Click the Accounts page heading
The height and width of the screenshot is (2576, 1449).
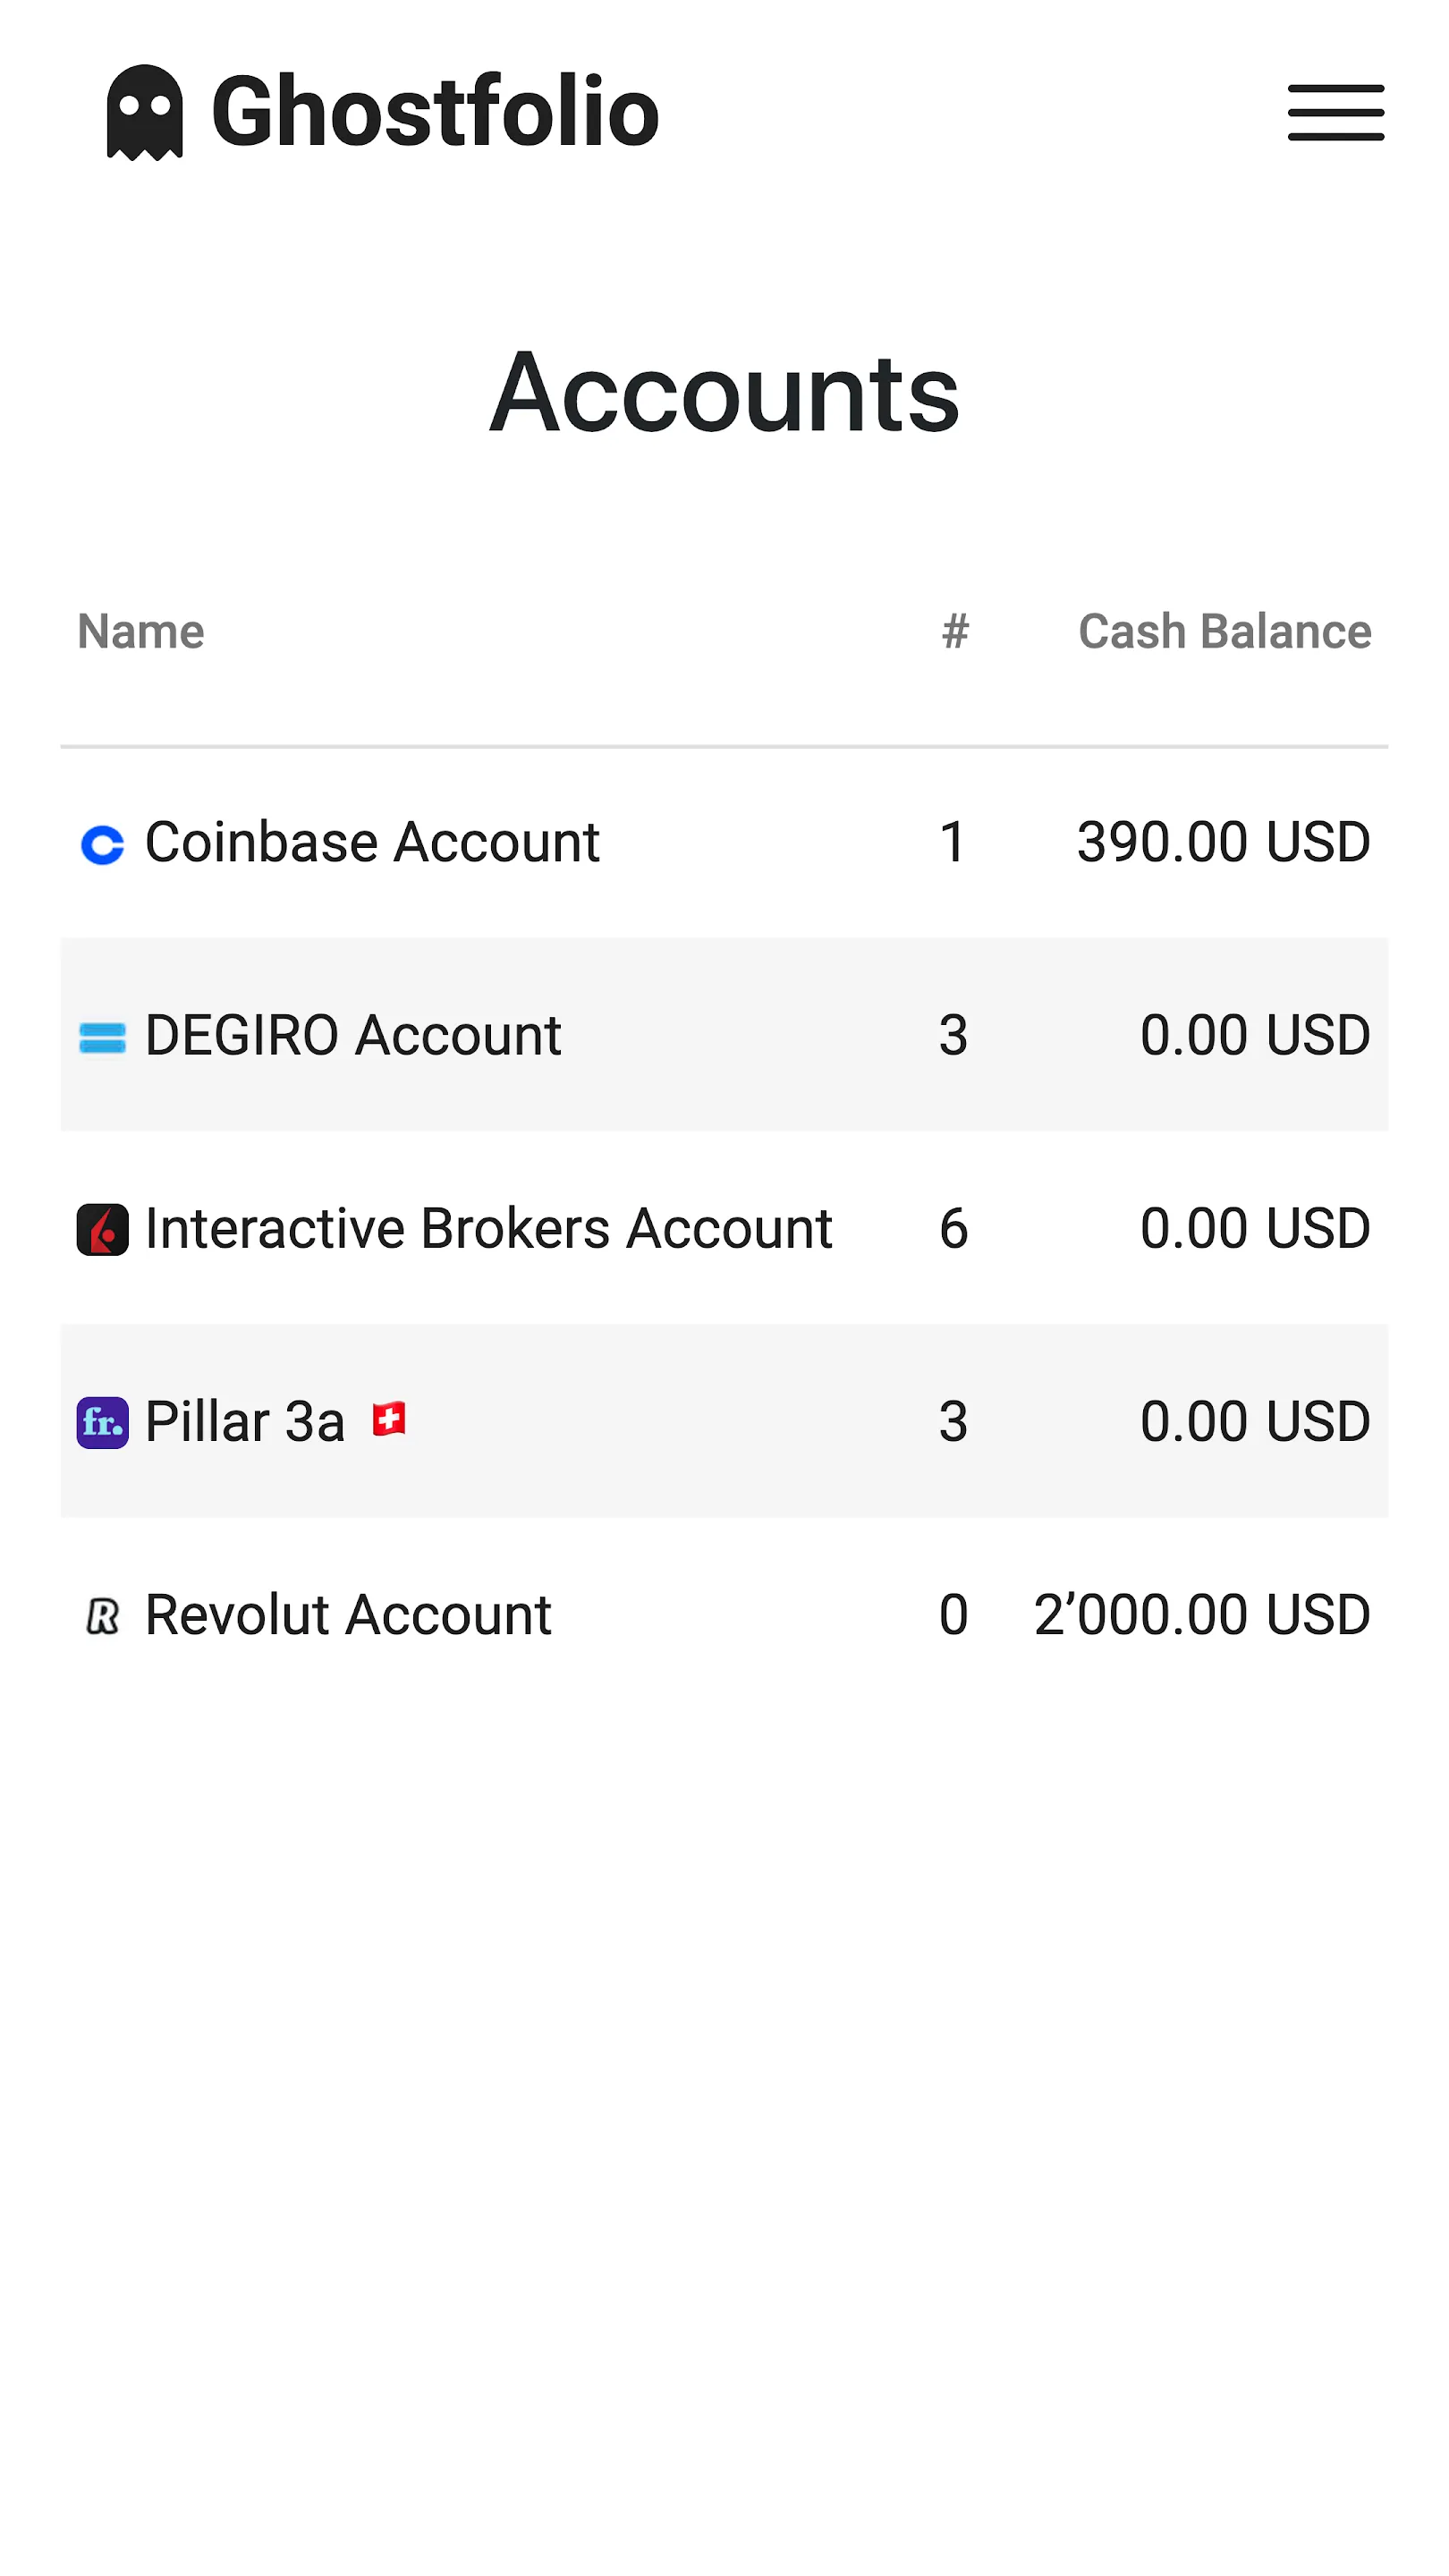[x=724, y=393]
